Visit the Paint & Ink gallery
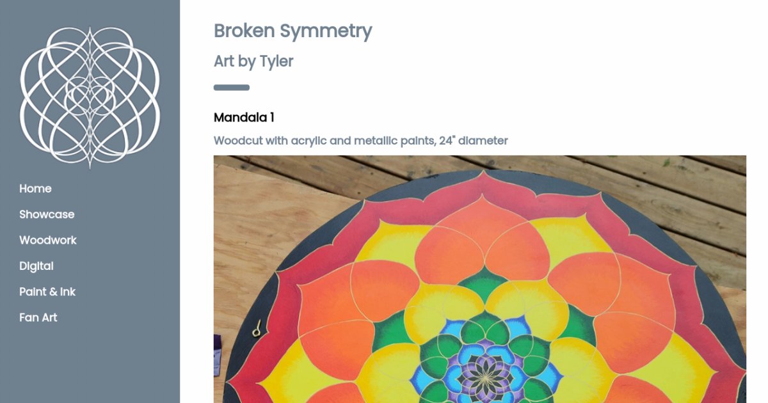Image resolution: width=768 pixels, height=403 pixels. (47, 292)
